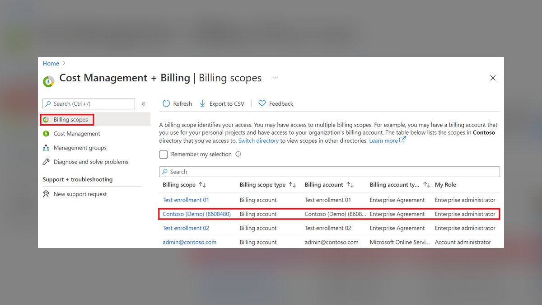542x305 pixels.
Task: Collapse the sidebar with the double chevron
Action: (x=143, y=104)
